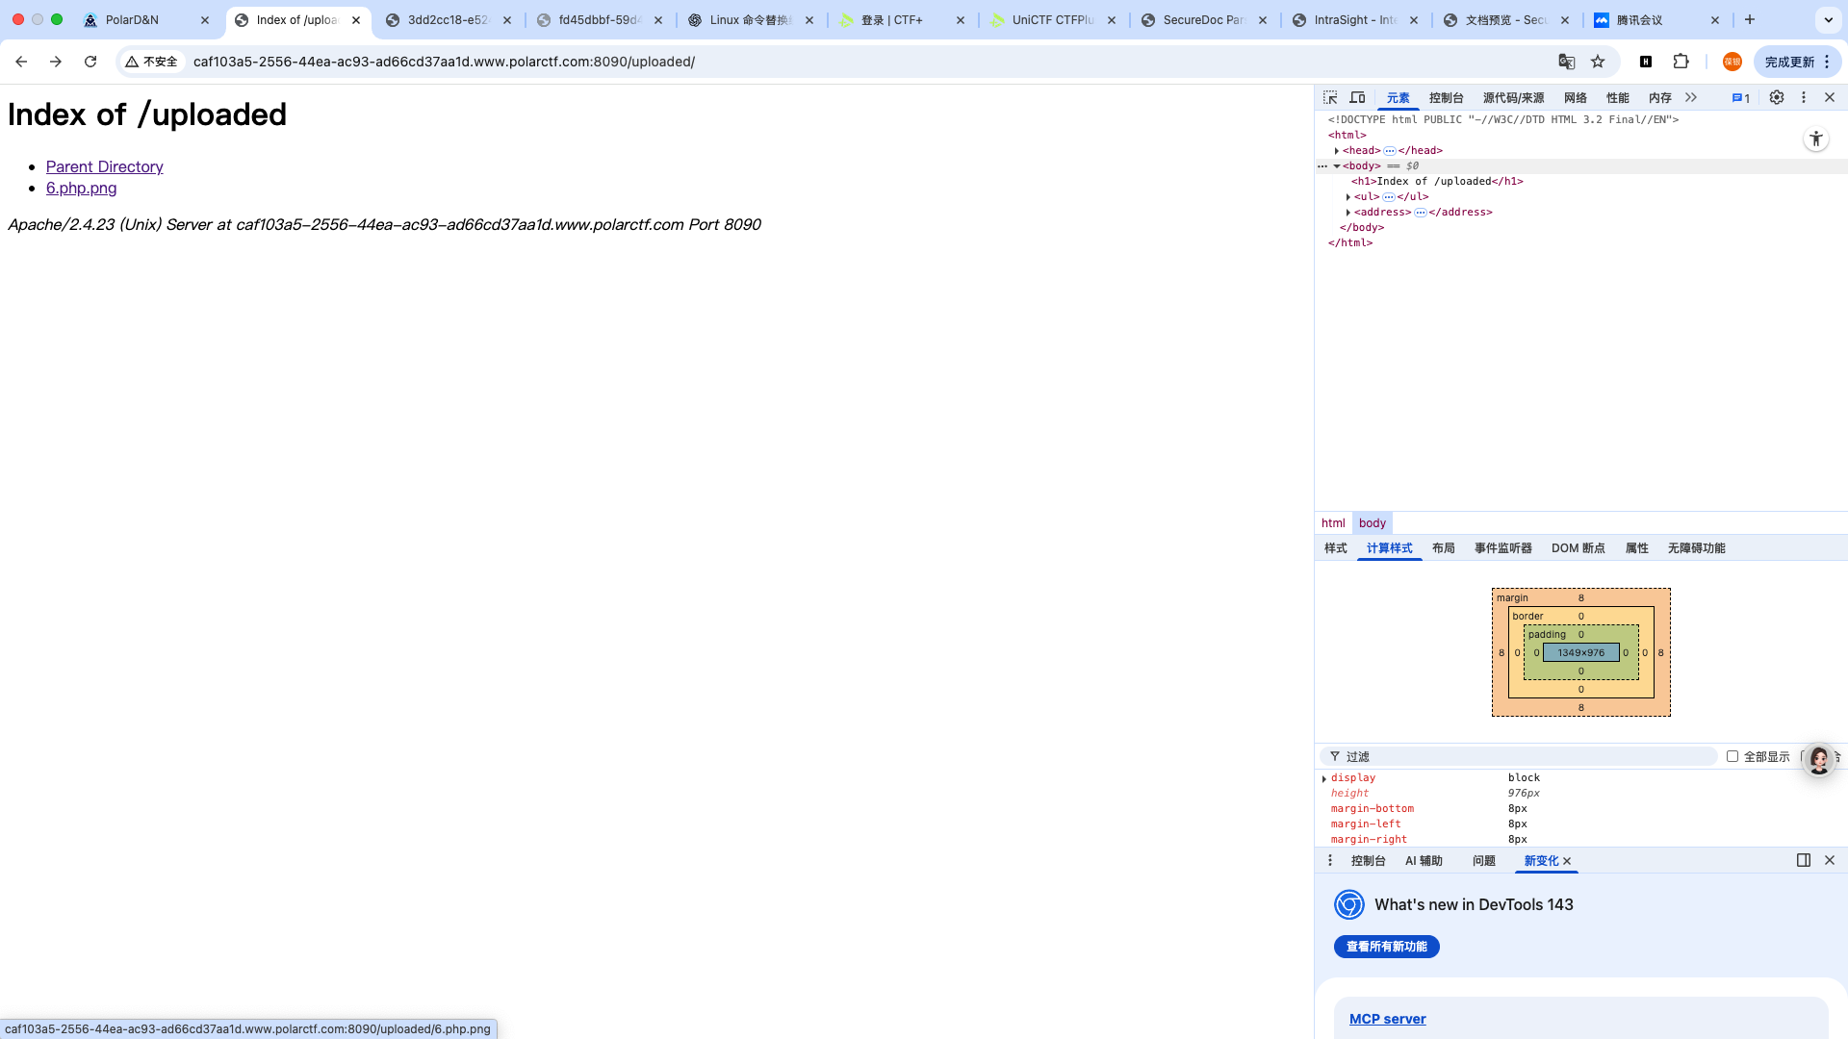1848x1039 pixels.
Task: Open DevTools settings gear
Action: [x=1777, y=98]
